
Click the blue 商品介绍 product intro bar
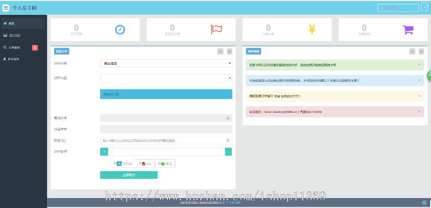(166, 94)
